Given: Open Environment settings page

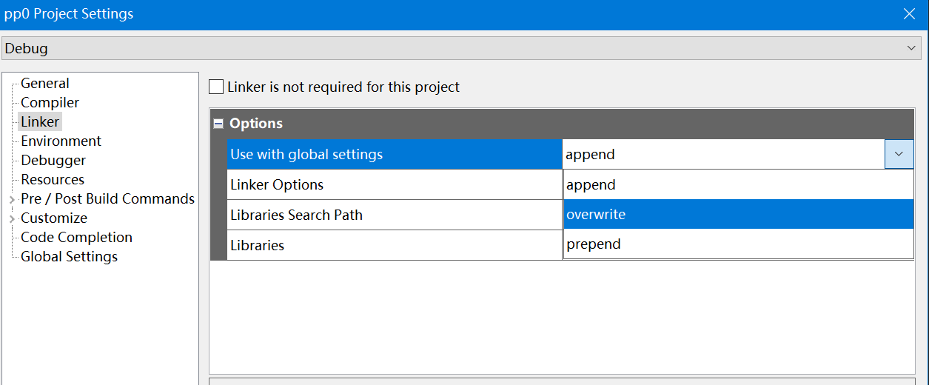Looking at the screenshot, I should (x=61, y=141).
